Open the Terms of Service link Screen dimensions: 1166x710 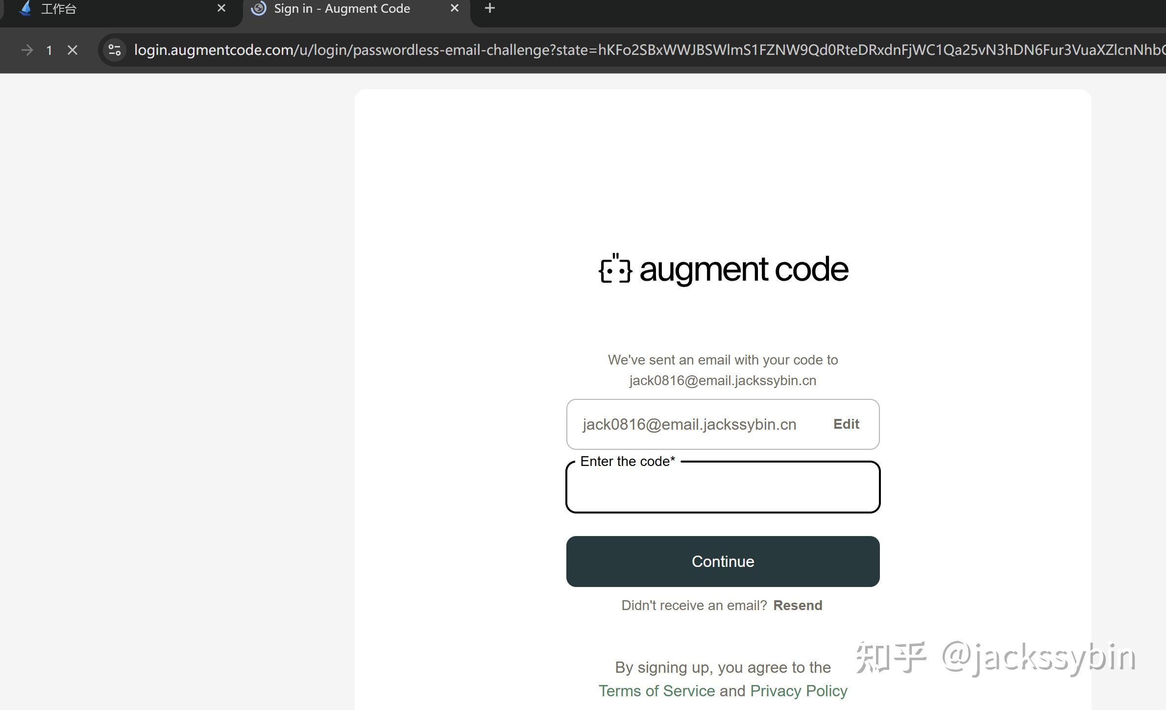[656, 691]
